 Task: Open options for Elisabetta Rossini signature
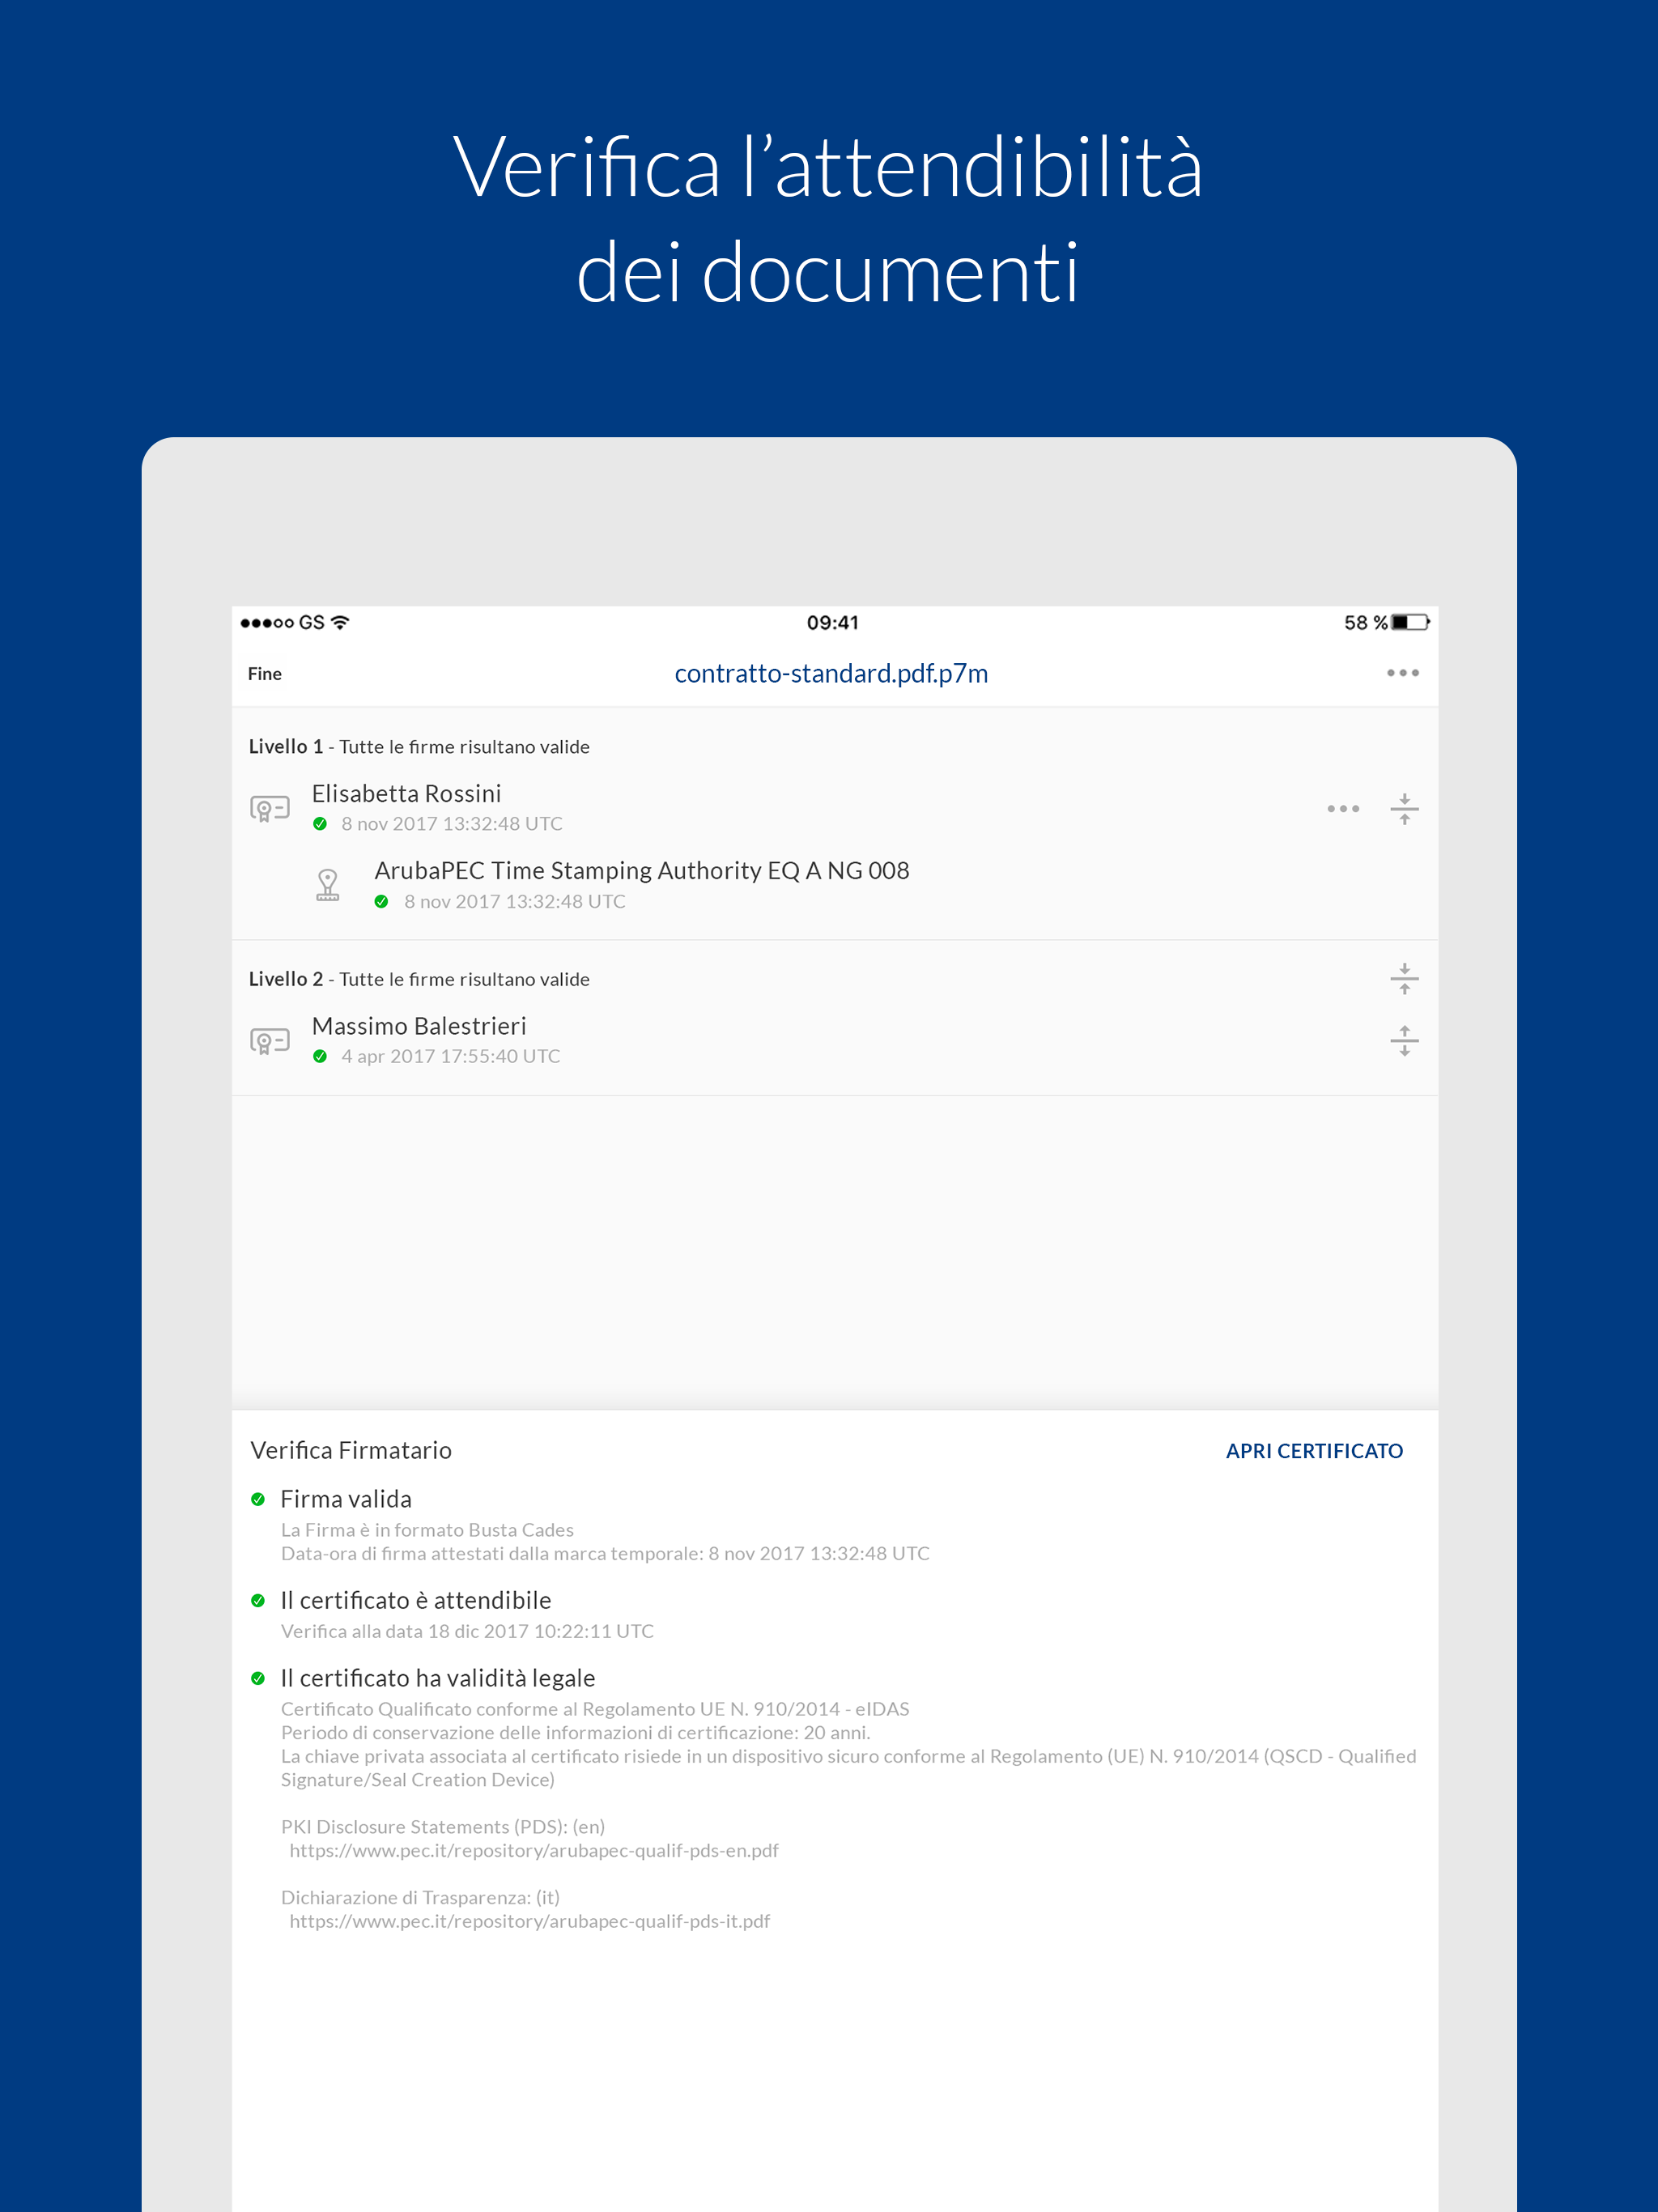[1342, 808]
